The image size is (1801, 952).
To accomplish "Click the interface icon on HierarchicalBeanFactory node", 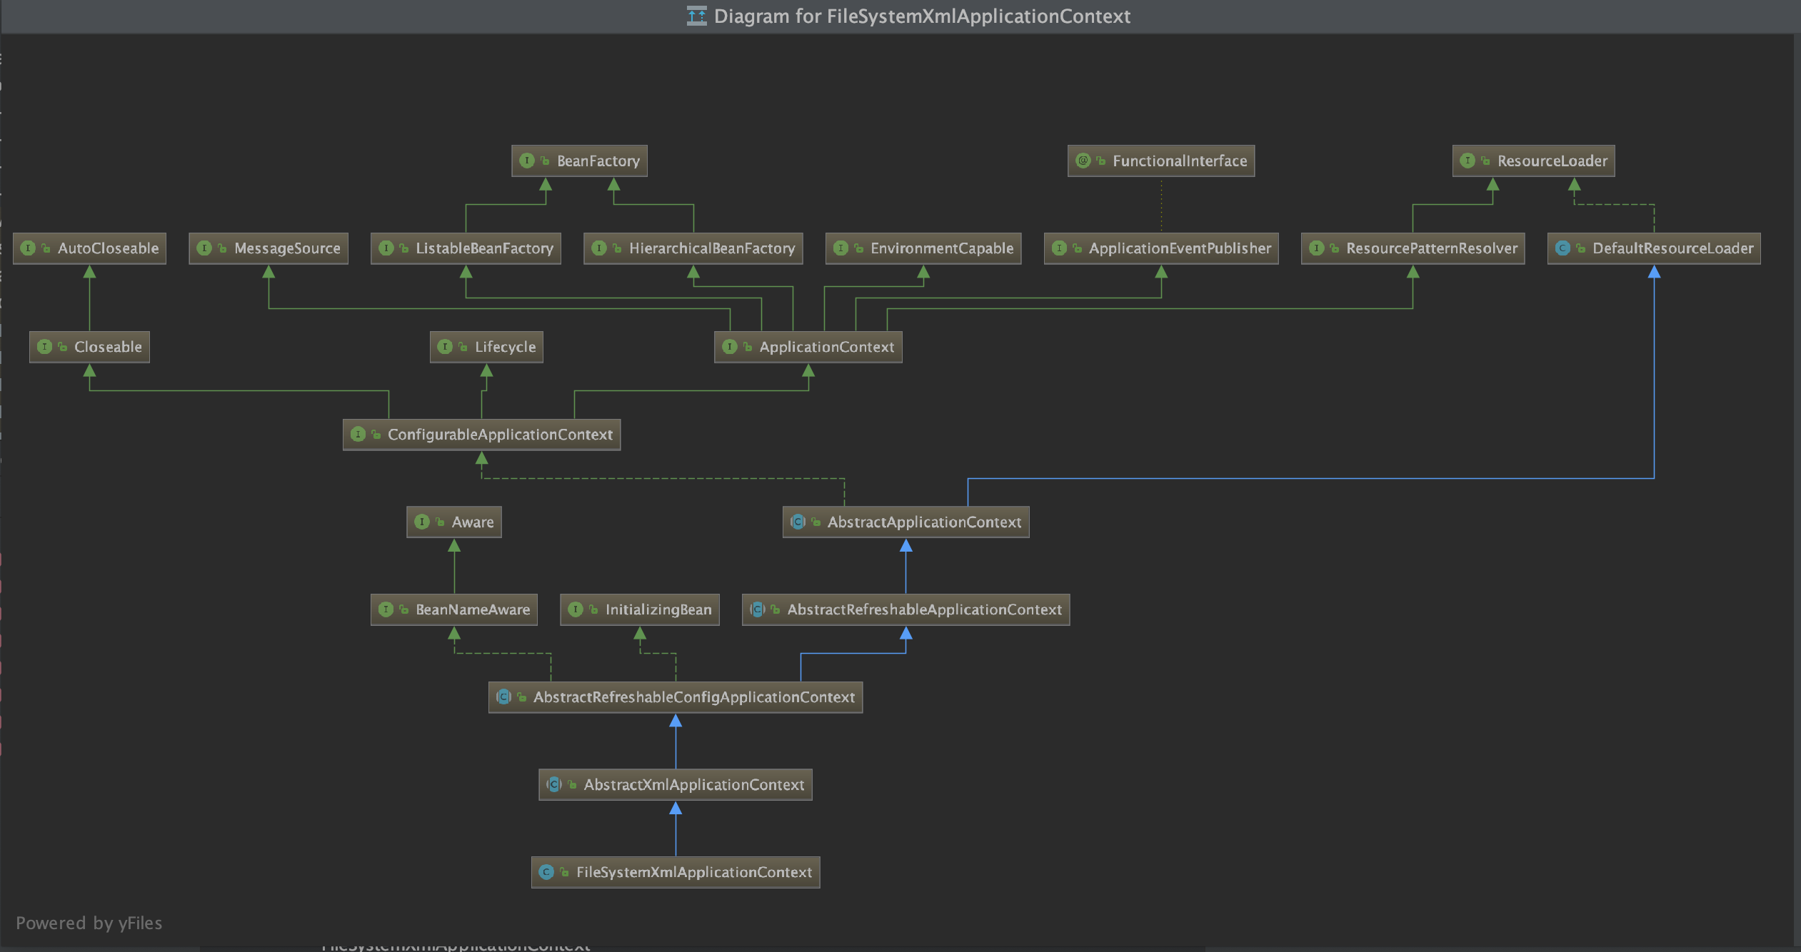I will pyautogui.click(x=599, y=248).
